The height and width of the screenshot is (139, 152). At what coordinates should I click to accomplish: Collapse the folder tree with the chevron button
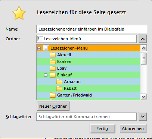click(143, 39)
